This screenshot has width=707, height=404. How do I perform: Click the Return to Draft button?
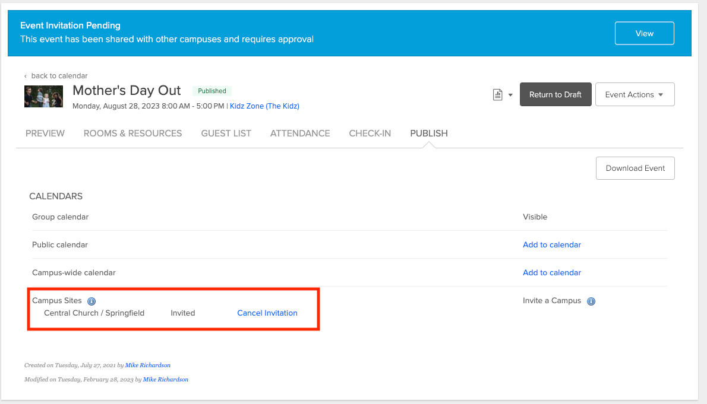(x=555, y=94)
